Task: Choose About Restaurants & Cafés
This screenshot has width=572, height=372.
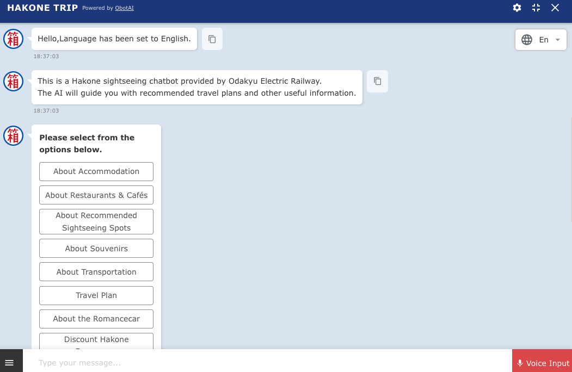Action: click(96, 195)
